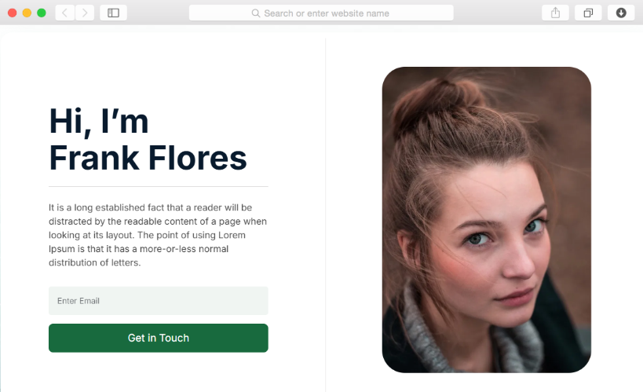Image resolution: width=643 pixels, height=392 pixels.
Task: Click the yellow minimize window button
Action: click(27, 13)
